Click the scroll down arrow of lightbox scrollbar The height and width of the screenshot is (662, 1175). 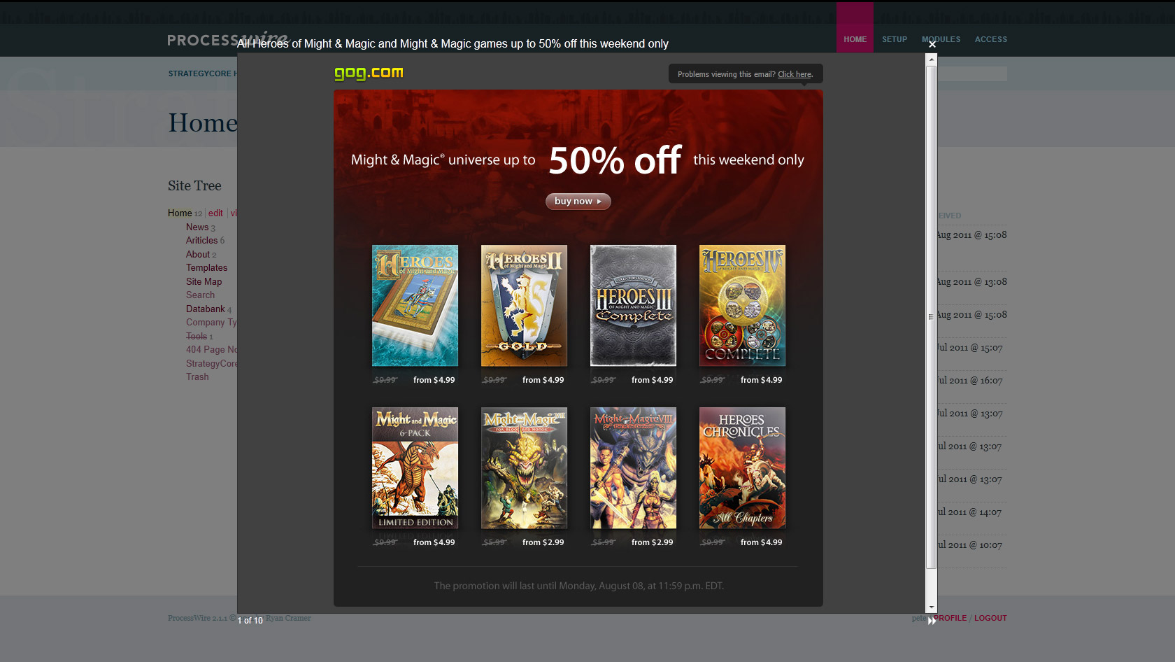click(932, 607)
